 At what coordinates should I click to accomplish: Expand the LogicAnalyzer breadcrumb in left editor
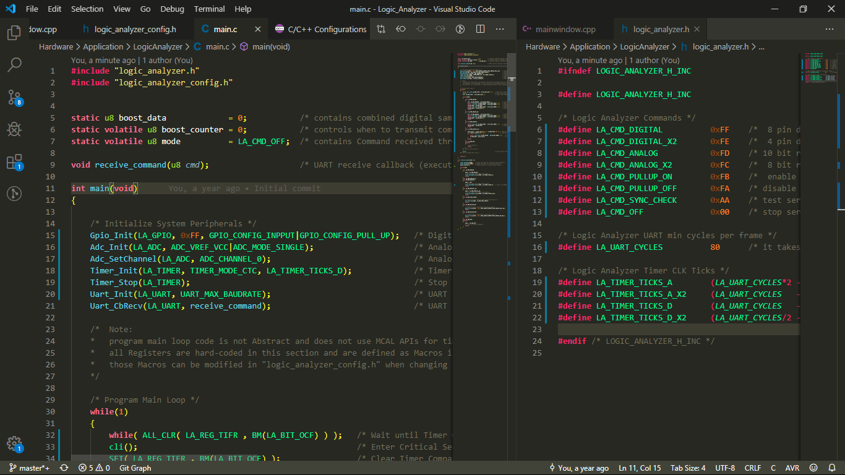[159, 46]
